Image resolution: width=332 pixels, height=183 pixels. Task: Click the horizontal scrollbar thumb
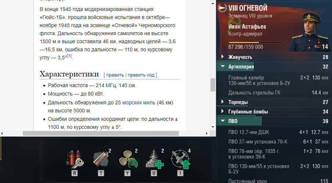pos(101,133)
